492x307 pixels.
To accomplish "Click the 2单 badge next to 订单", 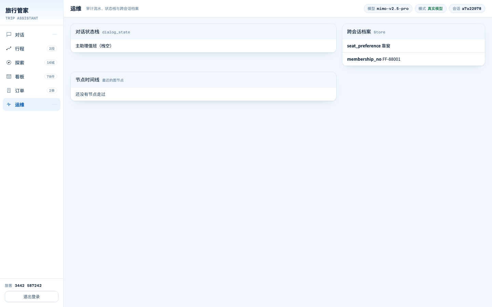I will [52, 90].
